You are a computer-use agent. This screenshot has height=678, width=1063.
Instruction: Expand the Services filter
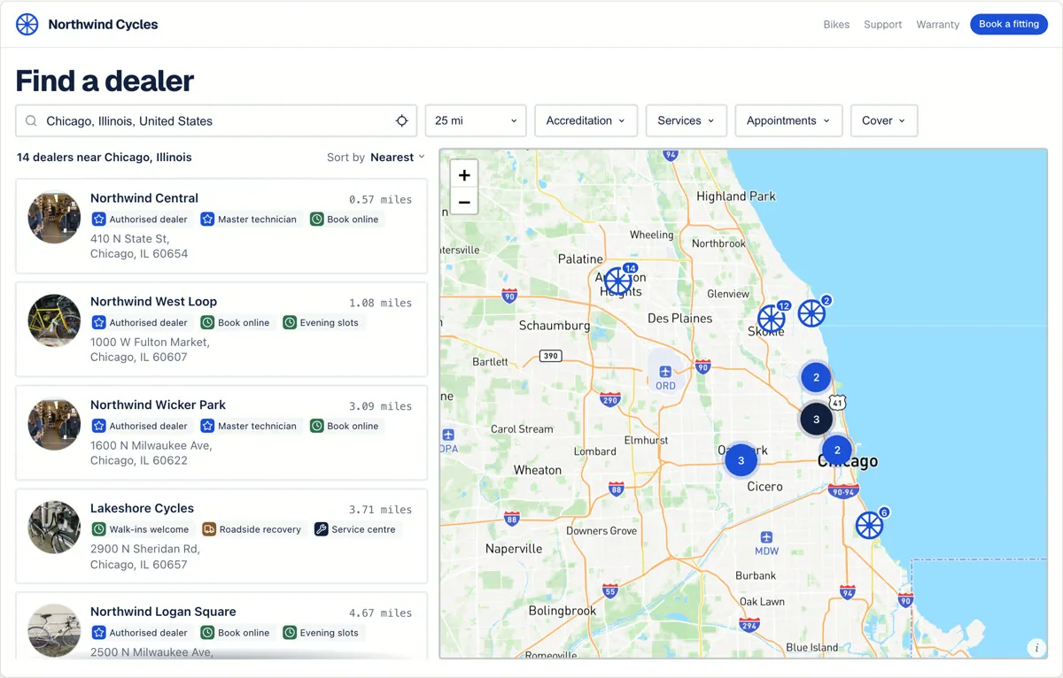pyautogui.click(x=687, y=120)
